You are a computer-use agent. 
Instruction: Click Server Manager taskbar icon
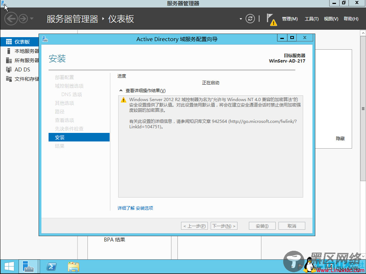[28, 266]
